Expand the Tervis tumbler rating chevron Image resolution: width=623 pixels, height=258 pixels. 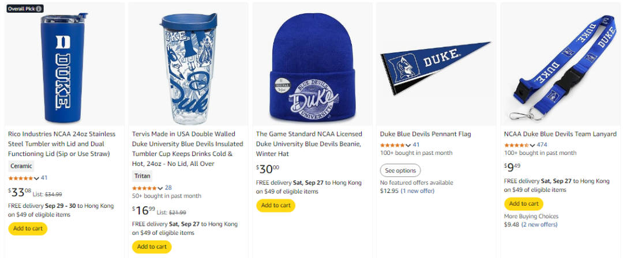(x=160, y=188)
